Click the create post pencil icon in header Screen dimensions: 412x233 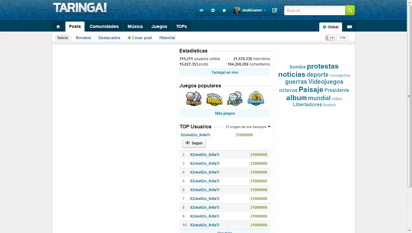tap(275, 10)
